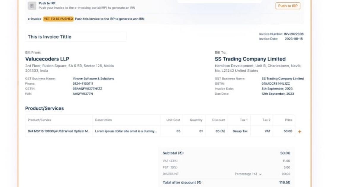This screenshot has height=187, width=356.
Task: Click the Unit Cost value 05
Action: coord(178,131)
